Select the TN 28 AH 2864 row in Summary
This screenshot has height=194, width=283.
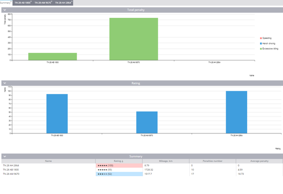coord(48,165)
